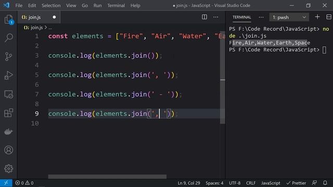Open Manage gear icon
333x187 pixels.
tap(9, 169)
